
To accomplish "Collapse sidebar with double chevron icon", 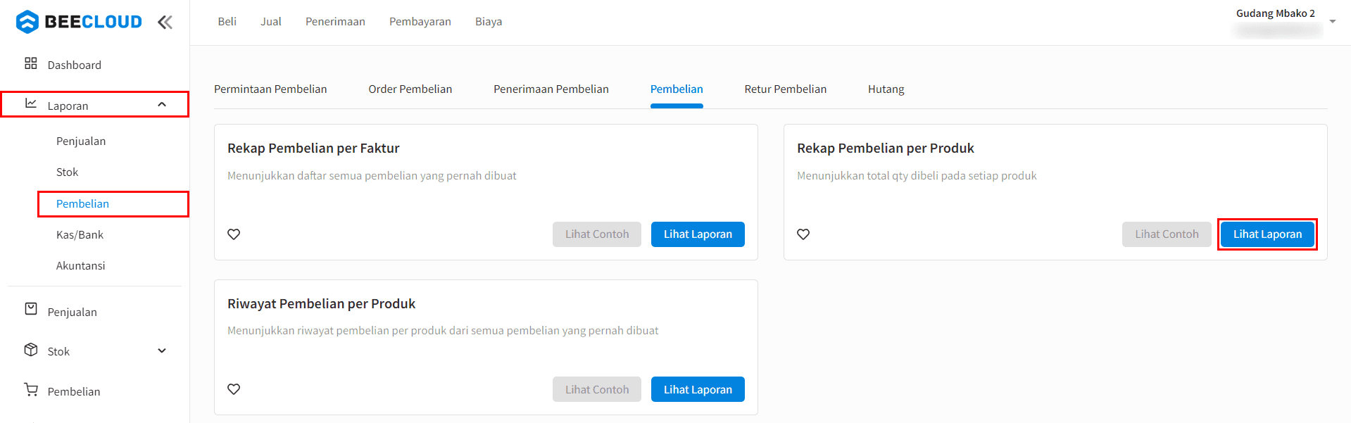I will [x=165, y=23].
